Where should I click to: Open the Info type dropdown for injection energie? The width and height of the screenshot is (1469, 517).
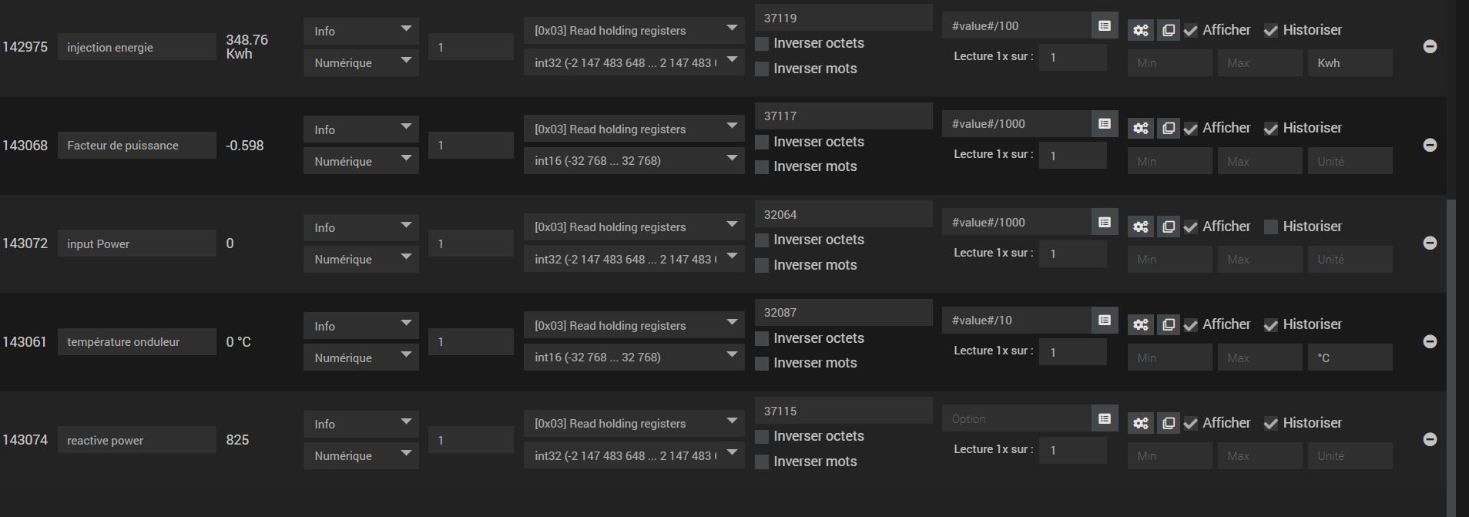point(361,31)
